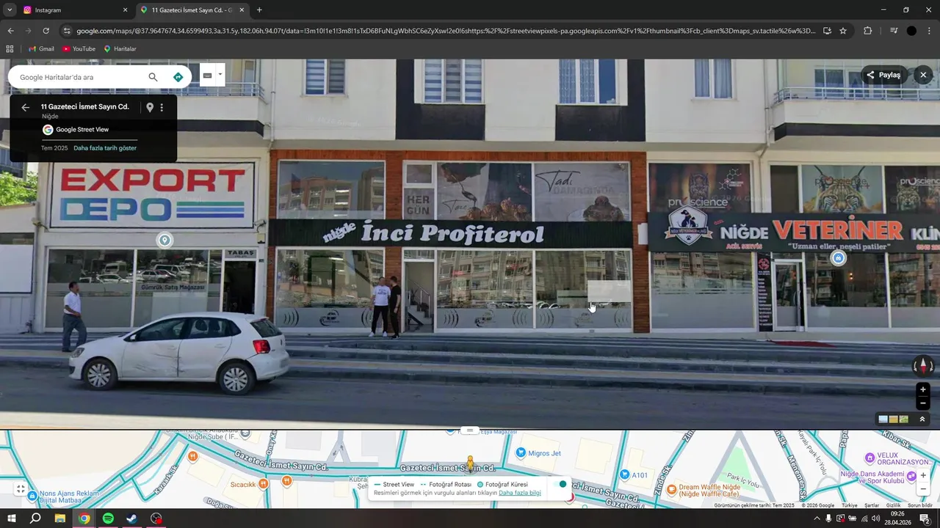Click the split-view handle between panes
The width and height of the screenshot is (940, 528).
click(x=470, y=430)
